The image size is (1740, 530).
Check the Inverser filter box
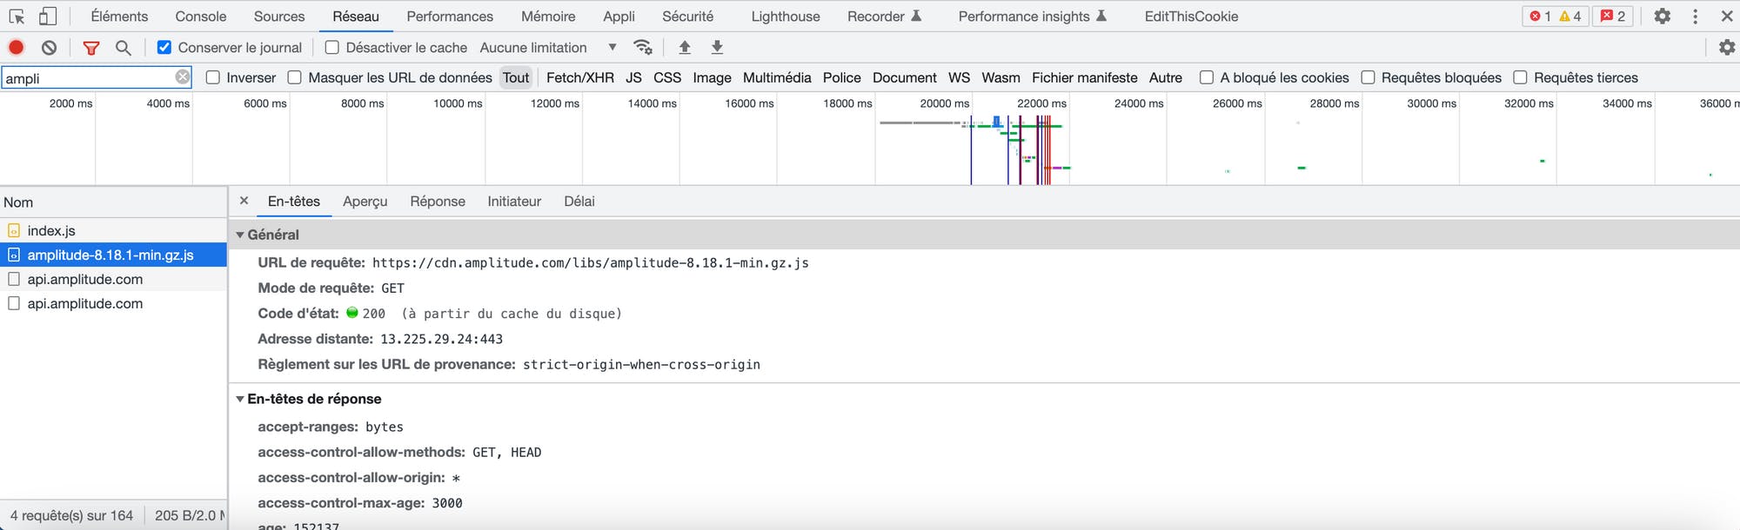click(212, 77)
